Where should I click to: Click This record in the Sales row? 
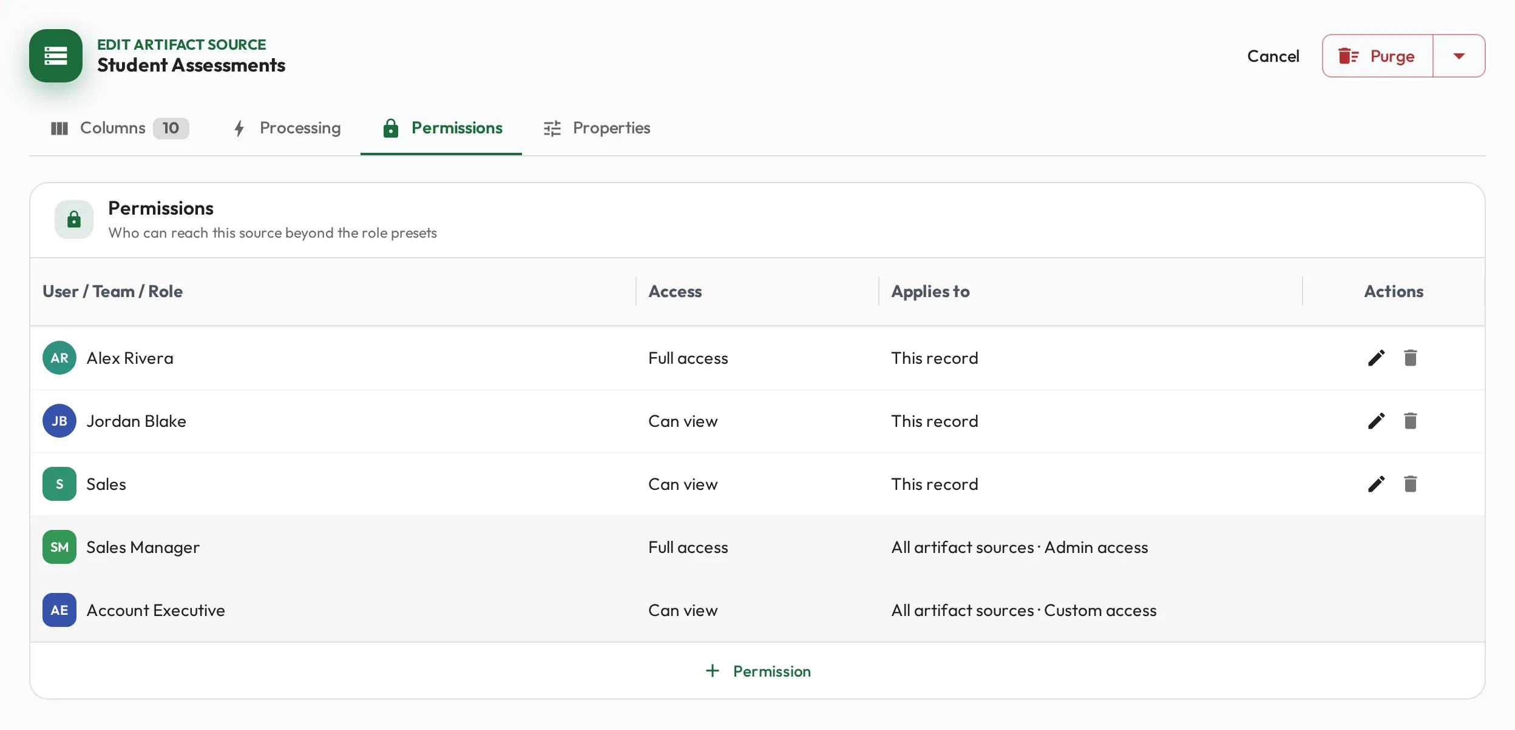pos(935,484)
